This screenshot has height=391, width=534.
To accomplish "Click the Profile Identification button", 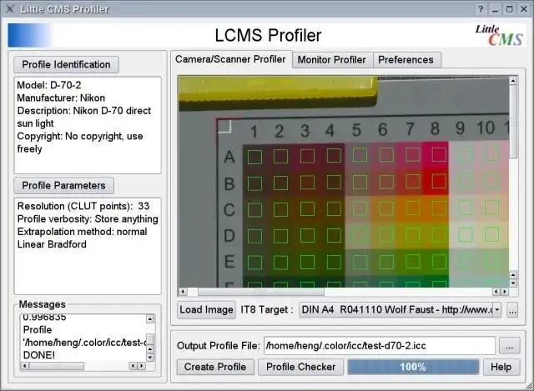I will (66, 65).
